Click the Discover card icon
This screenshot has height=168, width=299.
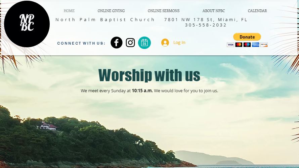(x=264, y=45)
